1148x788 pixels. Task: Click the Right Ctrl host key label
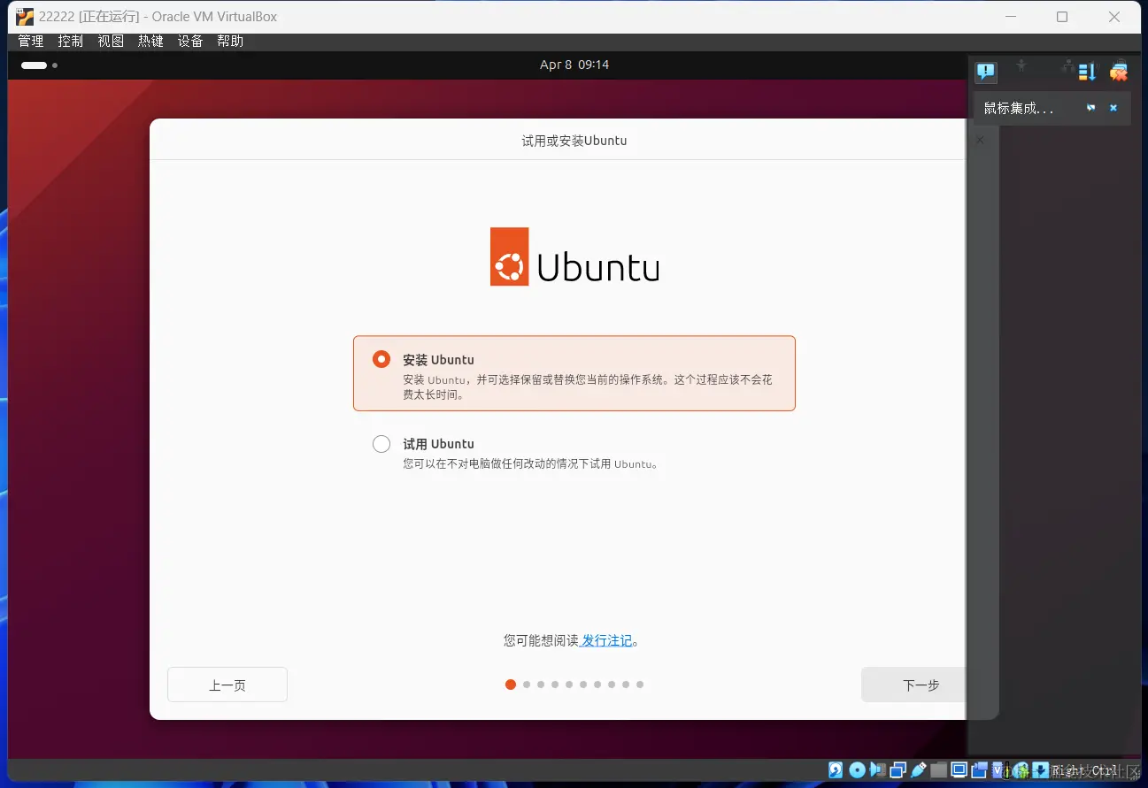(x=1085, y=771)
